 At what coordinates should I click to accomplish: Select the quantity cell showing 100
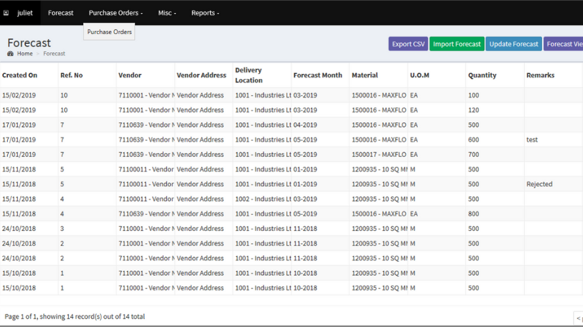point(495,95)
